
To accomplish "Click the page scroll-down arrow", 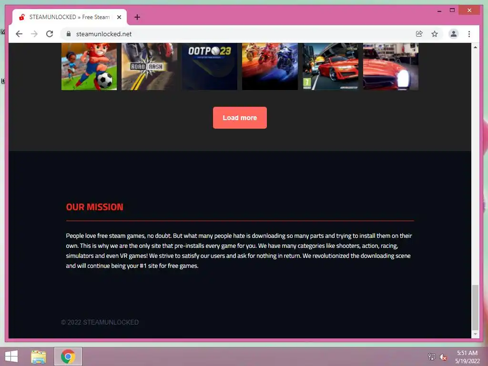I will coord(475,334).
